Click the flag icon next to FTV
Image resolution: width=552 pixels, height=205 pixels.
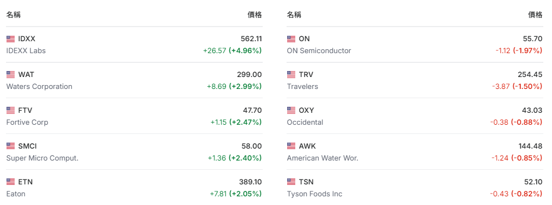[x=10, y=111]
